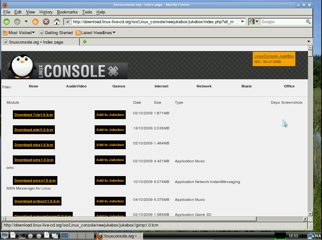Click the red Stop loading icon
322x240 pixels.
point(46,22)
